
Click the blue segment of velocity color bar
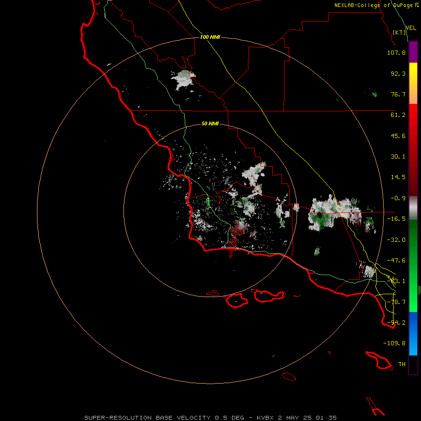[413, 334]
